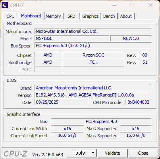This screenshot has width=160, height=159.
Task: Minimize the CPU-Z window
Action: click(x=114, y=6)
